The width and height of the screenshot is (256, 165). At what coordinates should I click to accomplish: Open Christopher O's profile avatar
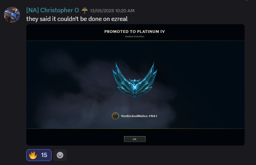pos(12,15)
